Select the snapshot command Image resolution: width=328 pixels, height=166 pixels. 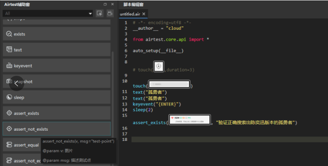(56, 81)
